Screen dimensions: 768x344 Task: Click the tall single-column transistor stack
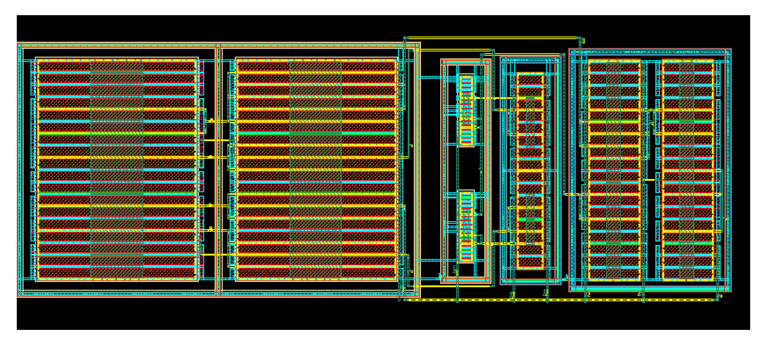pyautogui.click(x=530, y=171)
